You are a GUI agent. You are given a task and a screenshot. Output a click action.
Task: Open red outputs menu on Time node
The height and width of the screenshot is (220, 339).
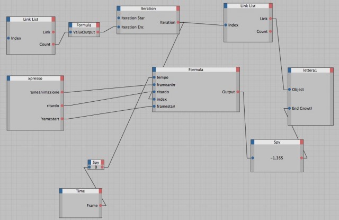click(x=100, y=191)
